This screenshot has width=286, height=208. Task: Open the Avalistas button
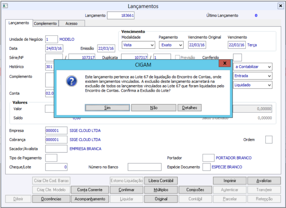coord(264,181)
